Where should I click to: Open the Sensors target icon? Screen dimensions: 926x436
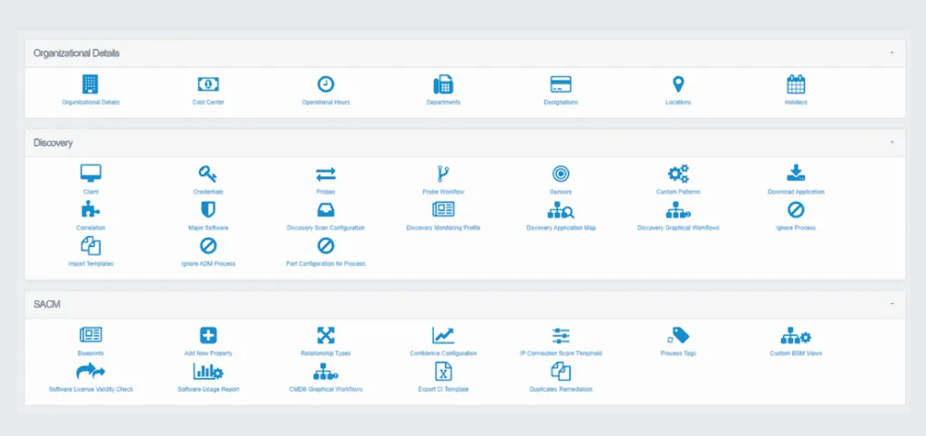[x=561, y=174]
